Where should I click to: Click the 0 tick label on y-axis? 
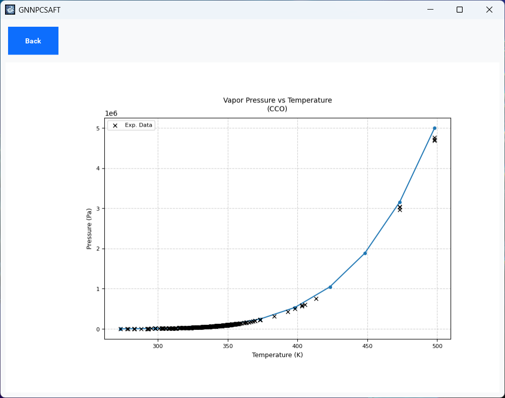point(98,329)
